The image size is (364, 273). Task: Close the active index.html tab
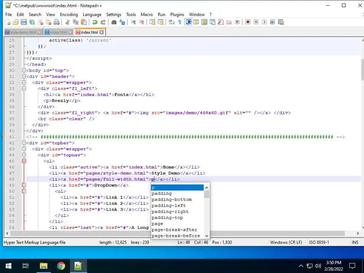click(x=101, y=32)
